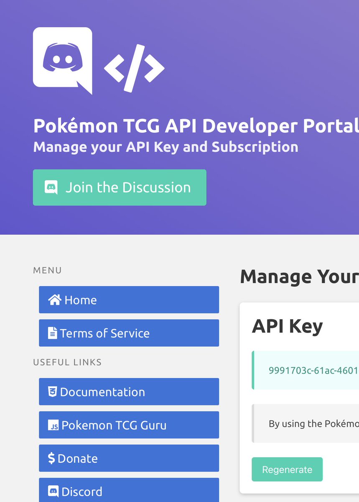This screenshot has width=359, height=502.
Task: Click the Join the Discussion button
Action: point(120,187)
